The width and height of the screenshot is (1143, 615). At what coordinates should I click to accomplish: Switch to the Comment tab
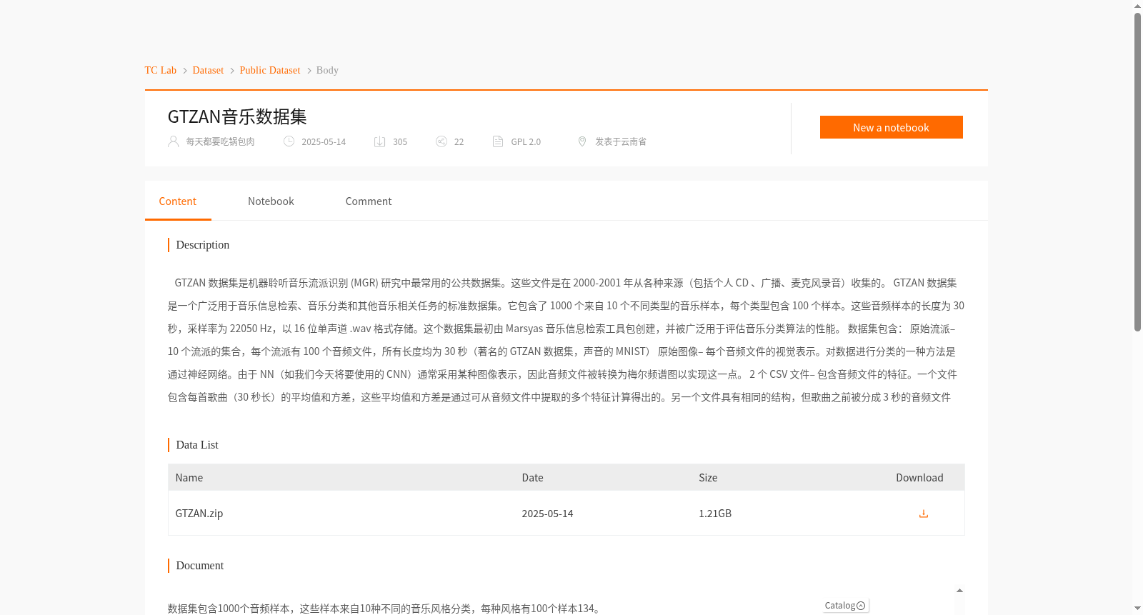pyautogui.click(x=369, y=201)
